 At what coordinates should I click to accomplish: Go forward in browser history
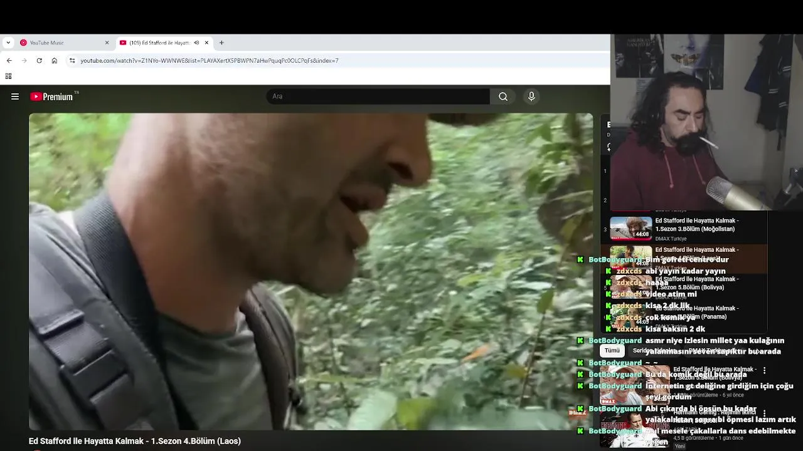[24, 60]
